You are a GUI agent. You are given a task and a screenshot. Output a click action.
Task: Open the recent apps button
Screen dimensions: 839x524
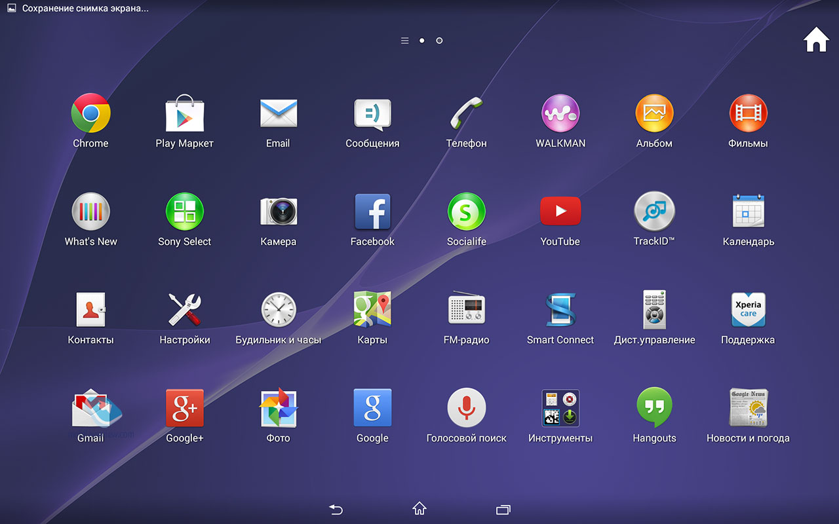pos(503,509)
